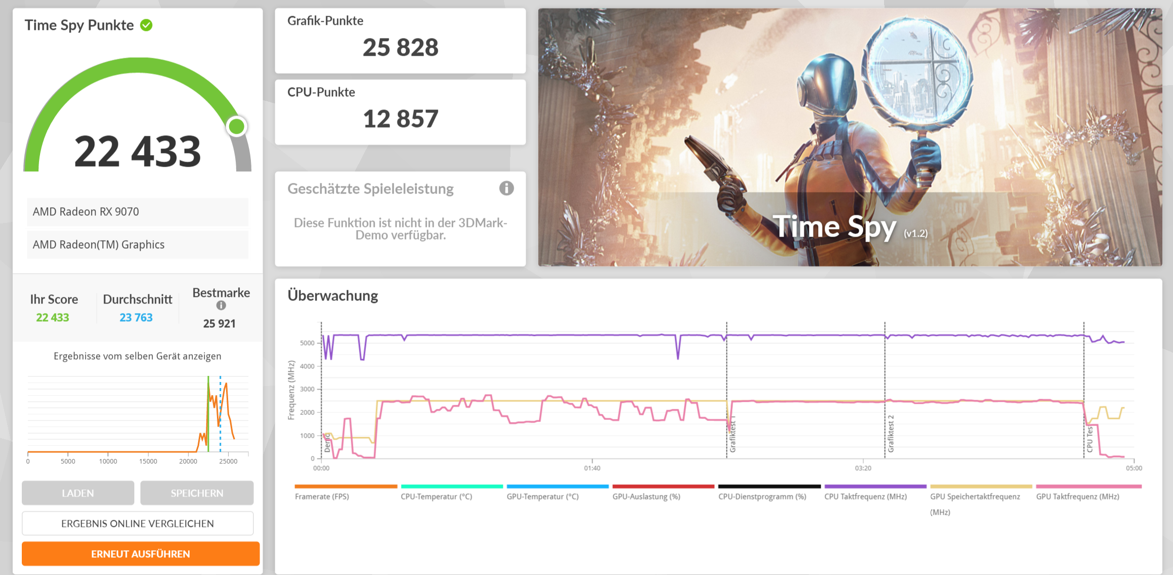This screenshot has height=575, width=1173.
Task: Click the green gauge score indicator dot
Action: [x=236, y=126]
